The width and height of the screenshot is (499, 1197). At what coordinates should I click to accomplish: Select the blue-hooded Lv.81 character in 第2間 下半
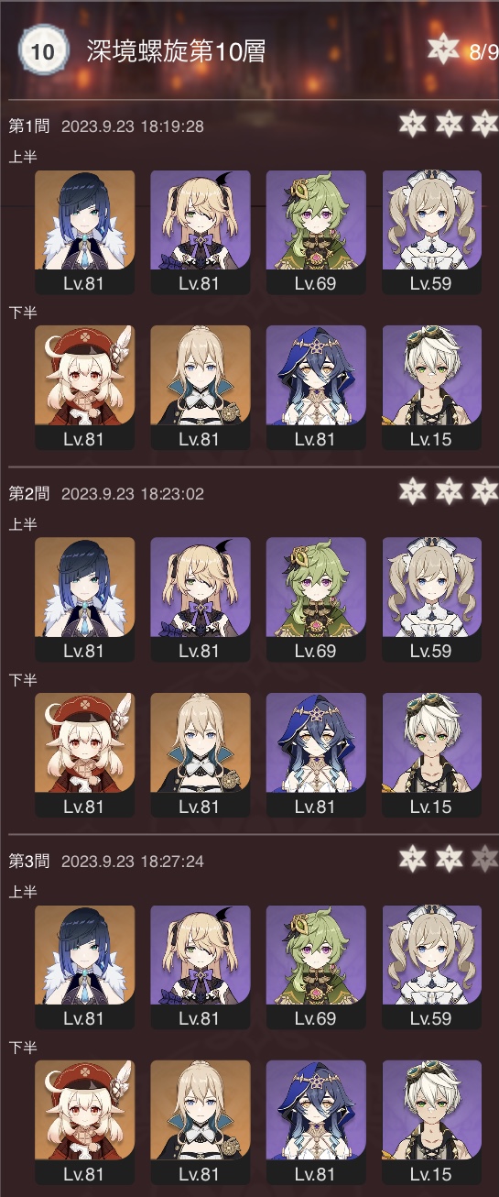point(316,755)
